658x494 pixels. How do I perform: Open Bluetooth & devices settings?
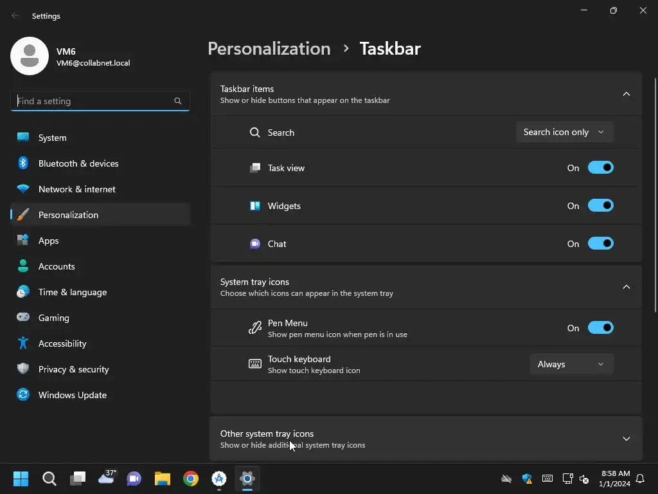(x=100, y=163)
